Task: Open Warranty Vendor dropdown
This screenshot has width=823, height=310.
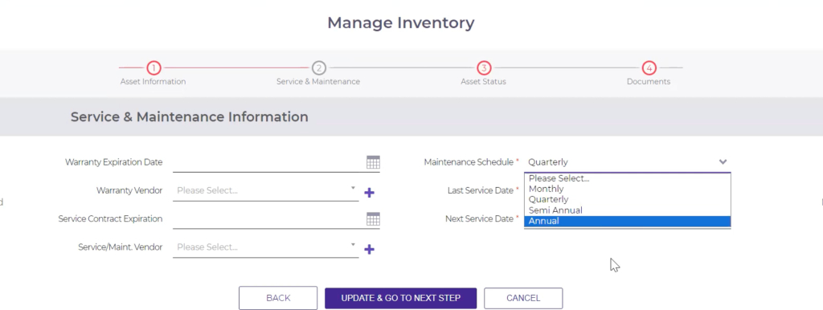Action: [x=265, y=190]
